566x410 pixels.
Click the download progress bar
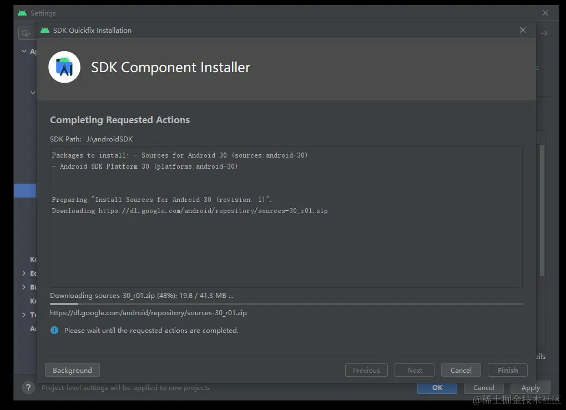point(286,304)
